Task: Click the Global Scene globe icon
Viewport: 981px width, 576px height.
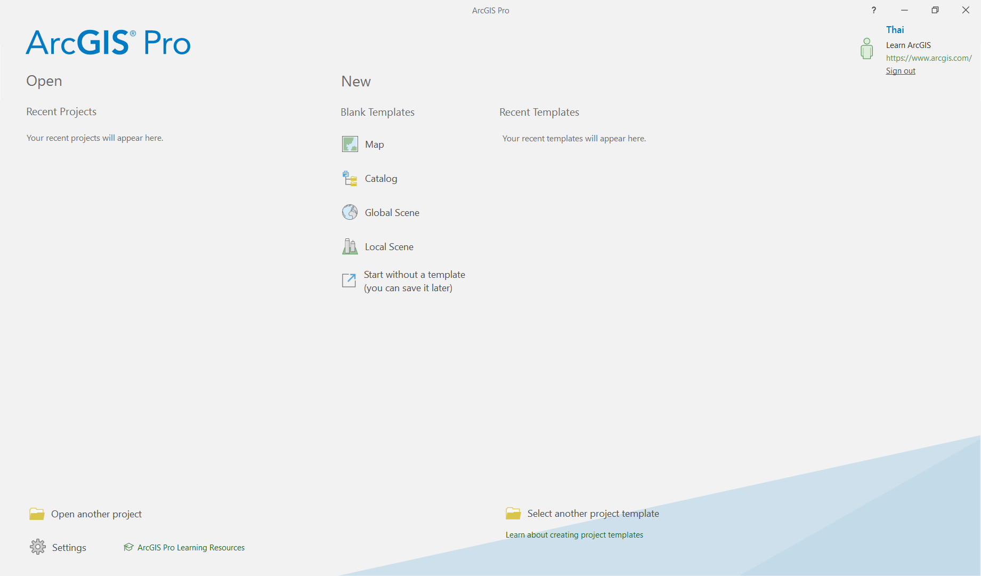Action: pos(350,212)
